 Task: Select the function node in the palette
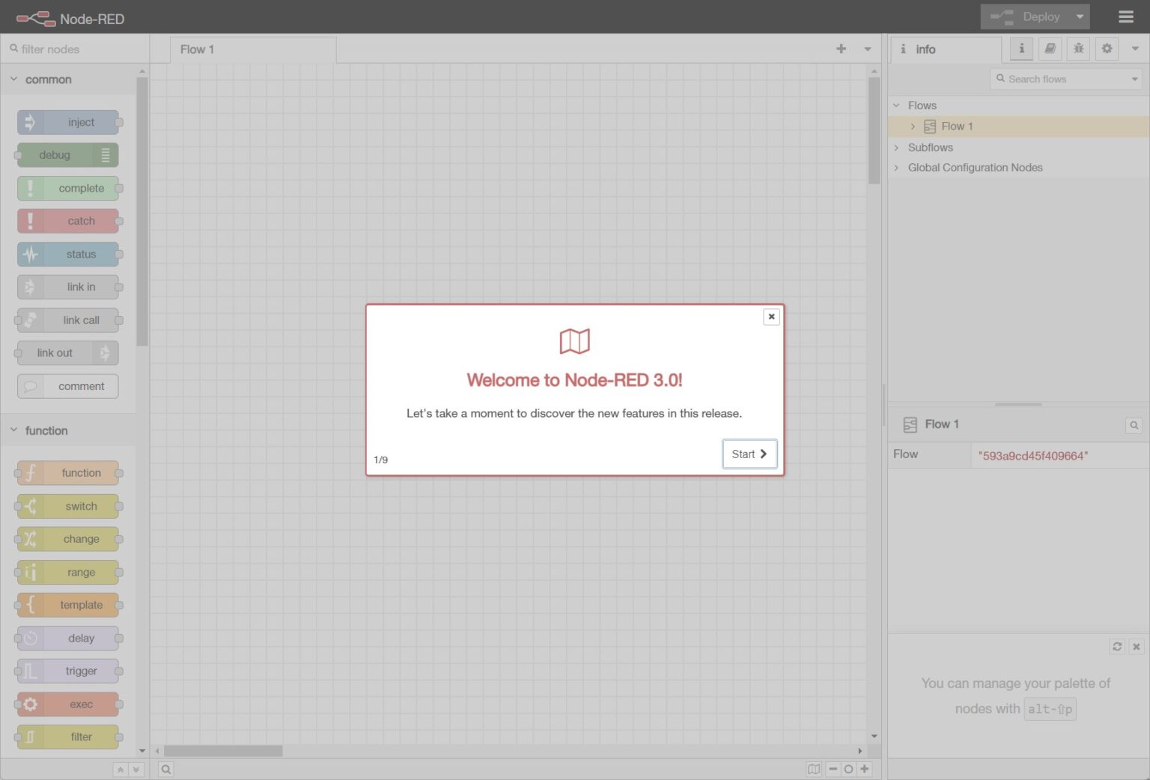pos(68,472)
